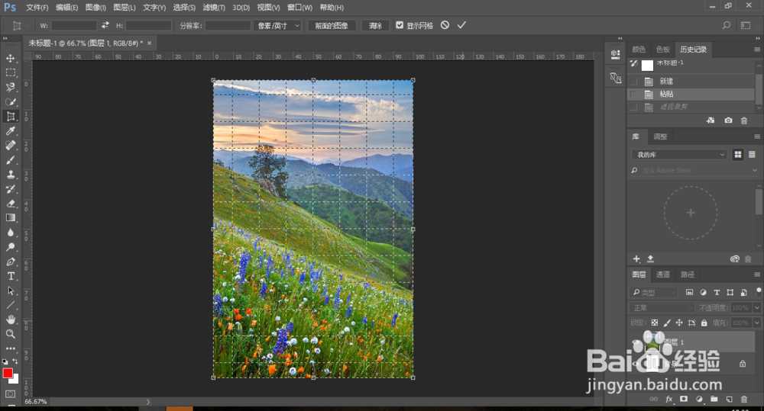Image resolution: width=764 pixels, height=411 pixels.
Task: Select the Perspective Crop tool
Action: [x=10, y=116]
